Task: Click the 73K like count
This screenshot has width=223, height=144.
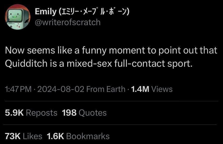Action: click(x=13, y=136)
